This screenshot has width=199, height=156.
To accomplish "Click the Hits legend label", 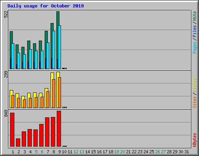I will [194, 16].
